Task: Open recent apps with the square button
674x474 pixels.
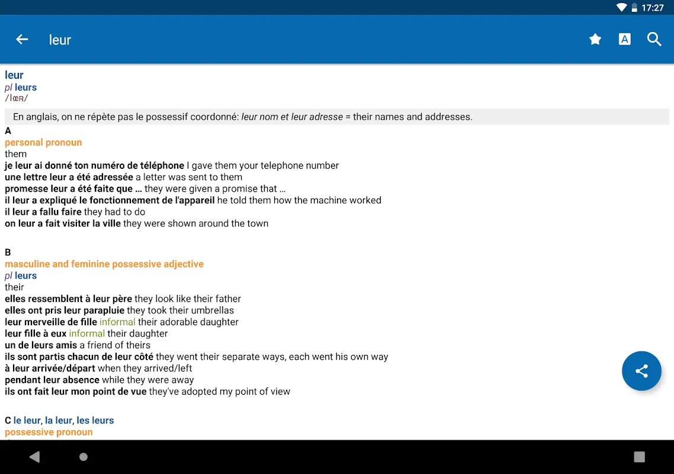Action: click(639, 457)
